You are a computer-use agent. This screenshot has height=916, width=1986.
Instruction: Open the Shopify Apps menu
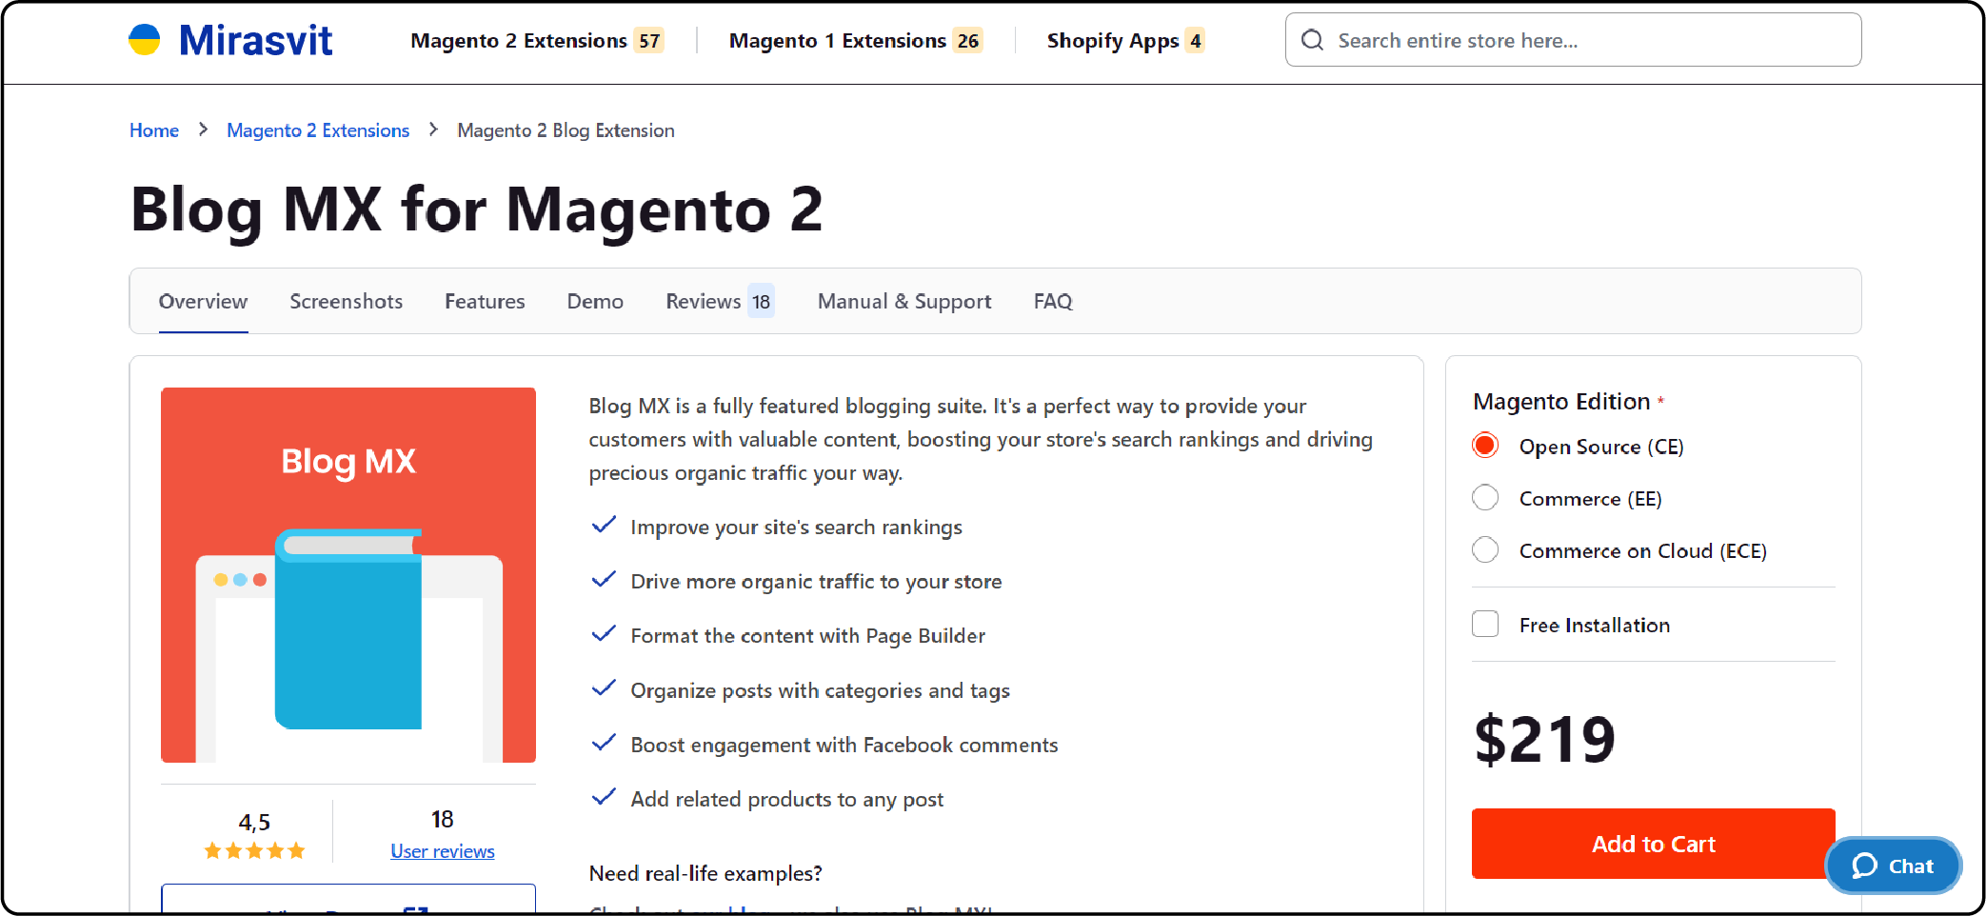[1125, 40]
